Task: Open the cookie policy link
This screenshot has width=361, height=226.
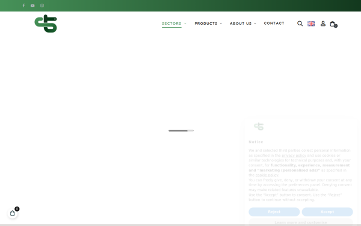Action: [267, 175]
